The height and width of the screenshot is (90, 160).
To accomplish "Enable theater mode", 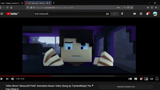I will [x=152, y=79].
